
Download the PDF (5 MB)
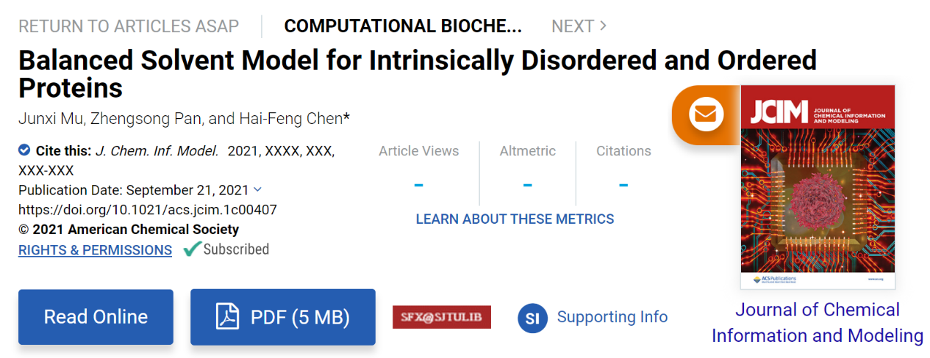pos(283,317)
